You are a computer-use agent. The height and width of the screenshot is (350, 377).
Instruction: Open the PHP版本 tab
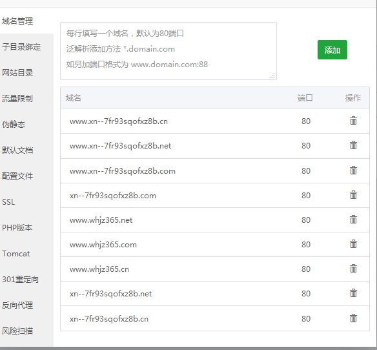(x=17, y=227)
